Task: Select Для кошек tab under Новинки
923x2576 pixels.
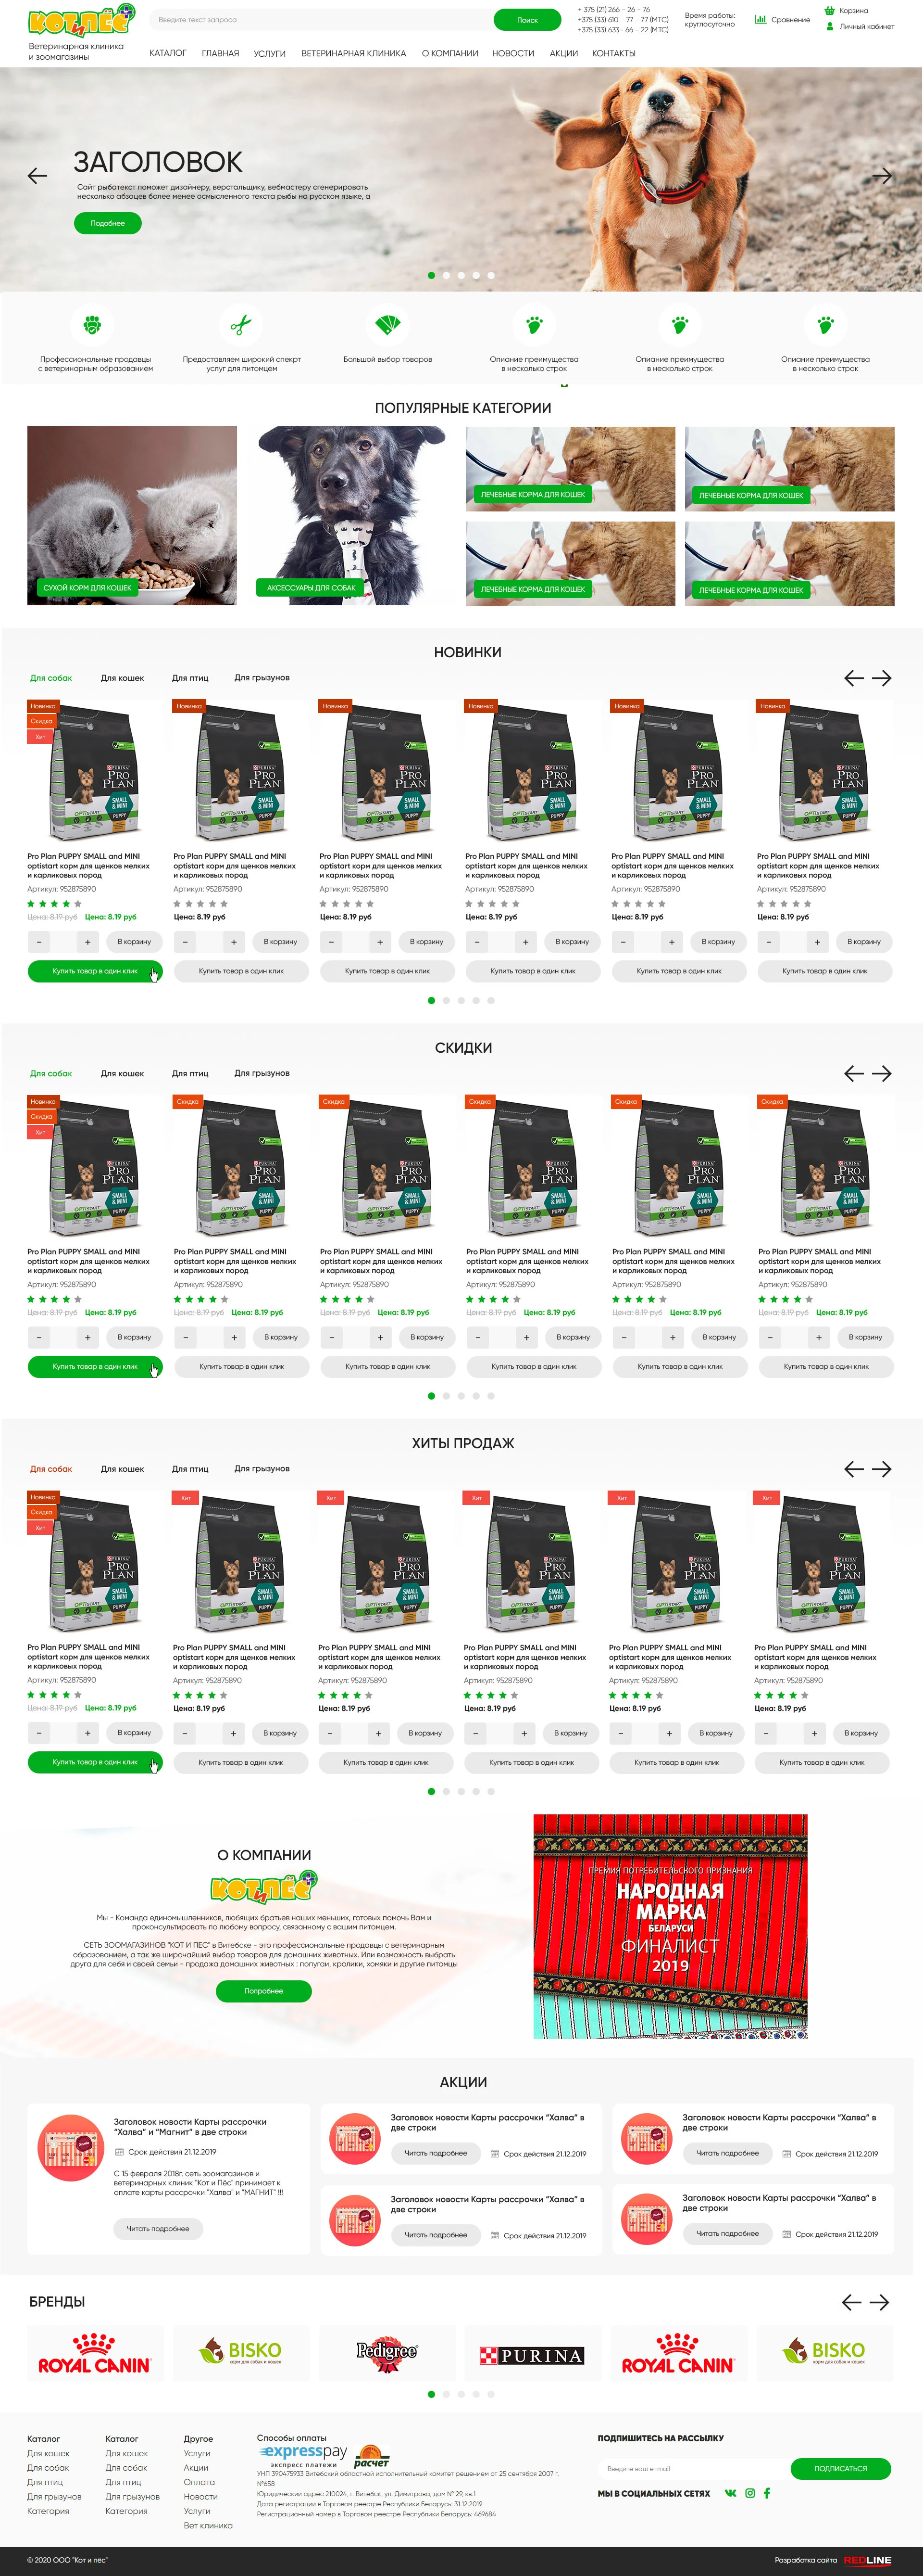Action: click(x=122, y=677)
